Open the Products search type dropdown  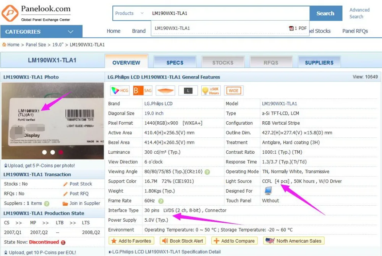tap(129, 13)
